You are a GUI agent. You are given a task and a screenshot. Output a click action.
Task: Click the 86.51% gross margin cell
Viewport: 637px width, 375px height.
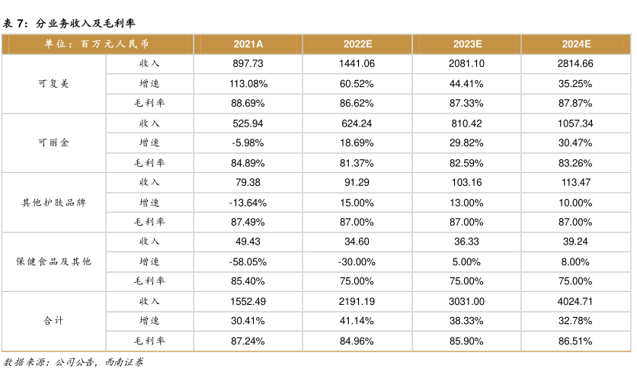coord(577,341)
